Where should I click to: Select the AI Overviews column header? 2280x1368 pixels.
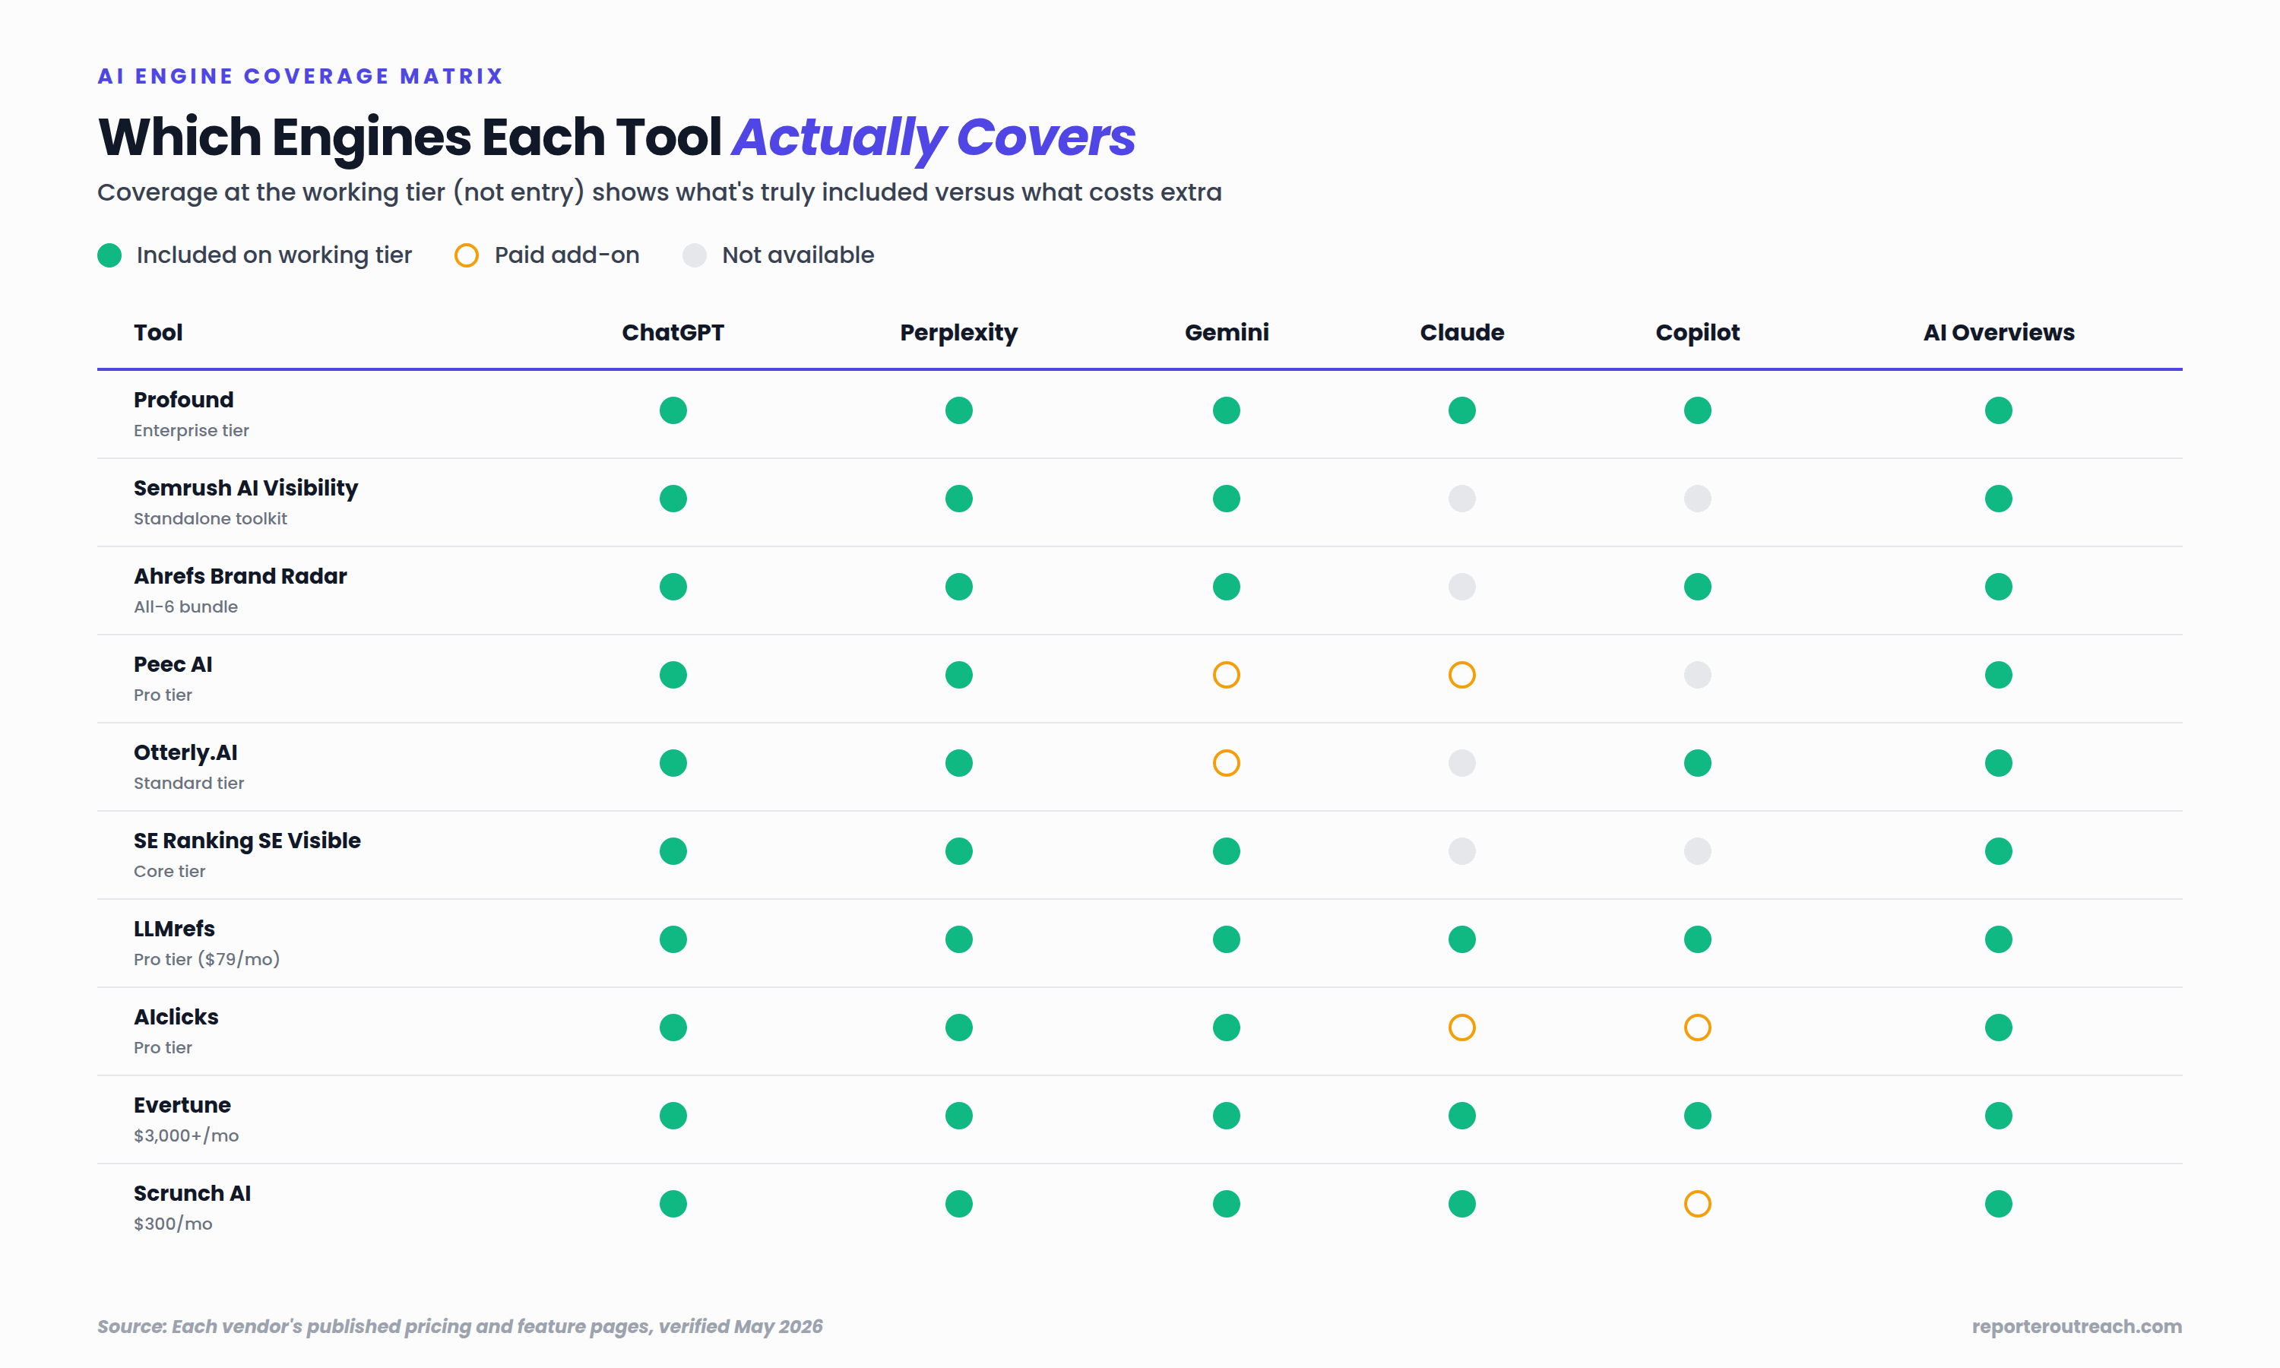click(x=1998, y=333)
